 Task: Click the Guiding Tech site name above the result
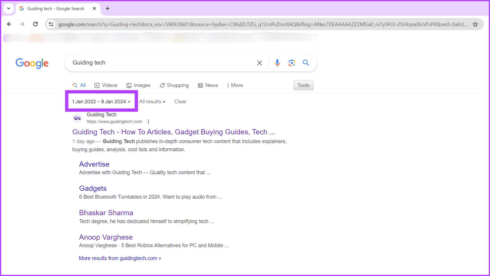[101, 115]
